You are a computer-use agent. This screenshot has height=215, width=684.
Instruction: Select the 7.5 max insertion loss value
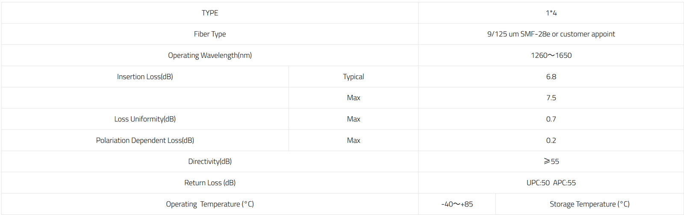[x=551, y=98]
